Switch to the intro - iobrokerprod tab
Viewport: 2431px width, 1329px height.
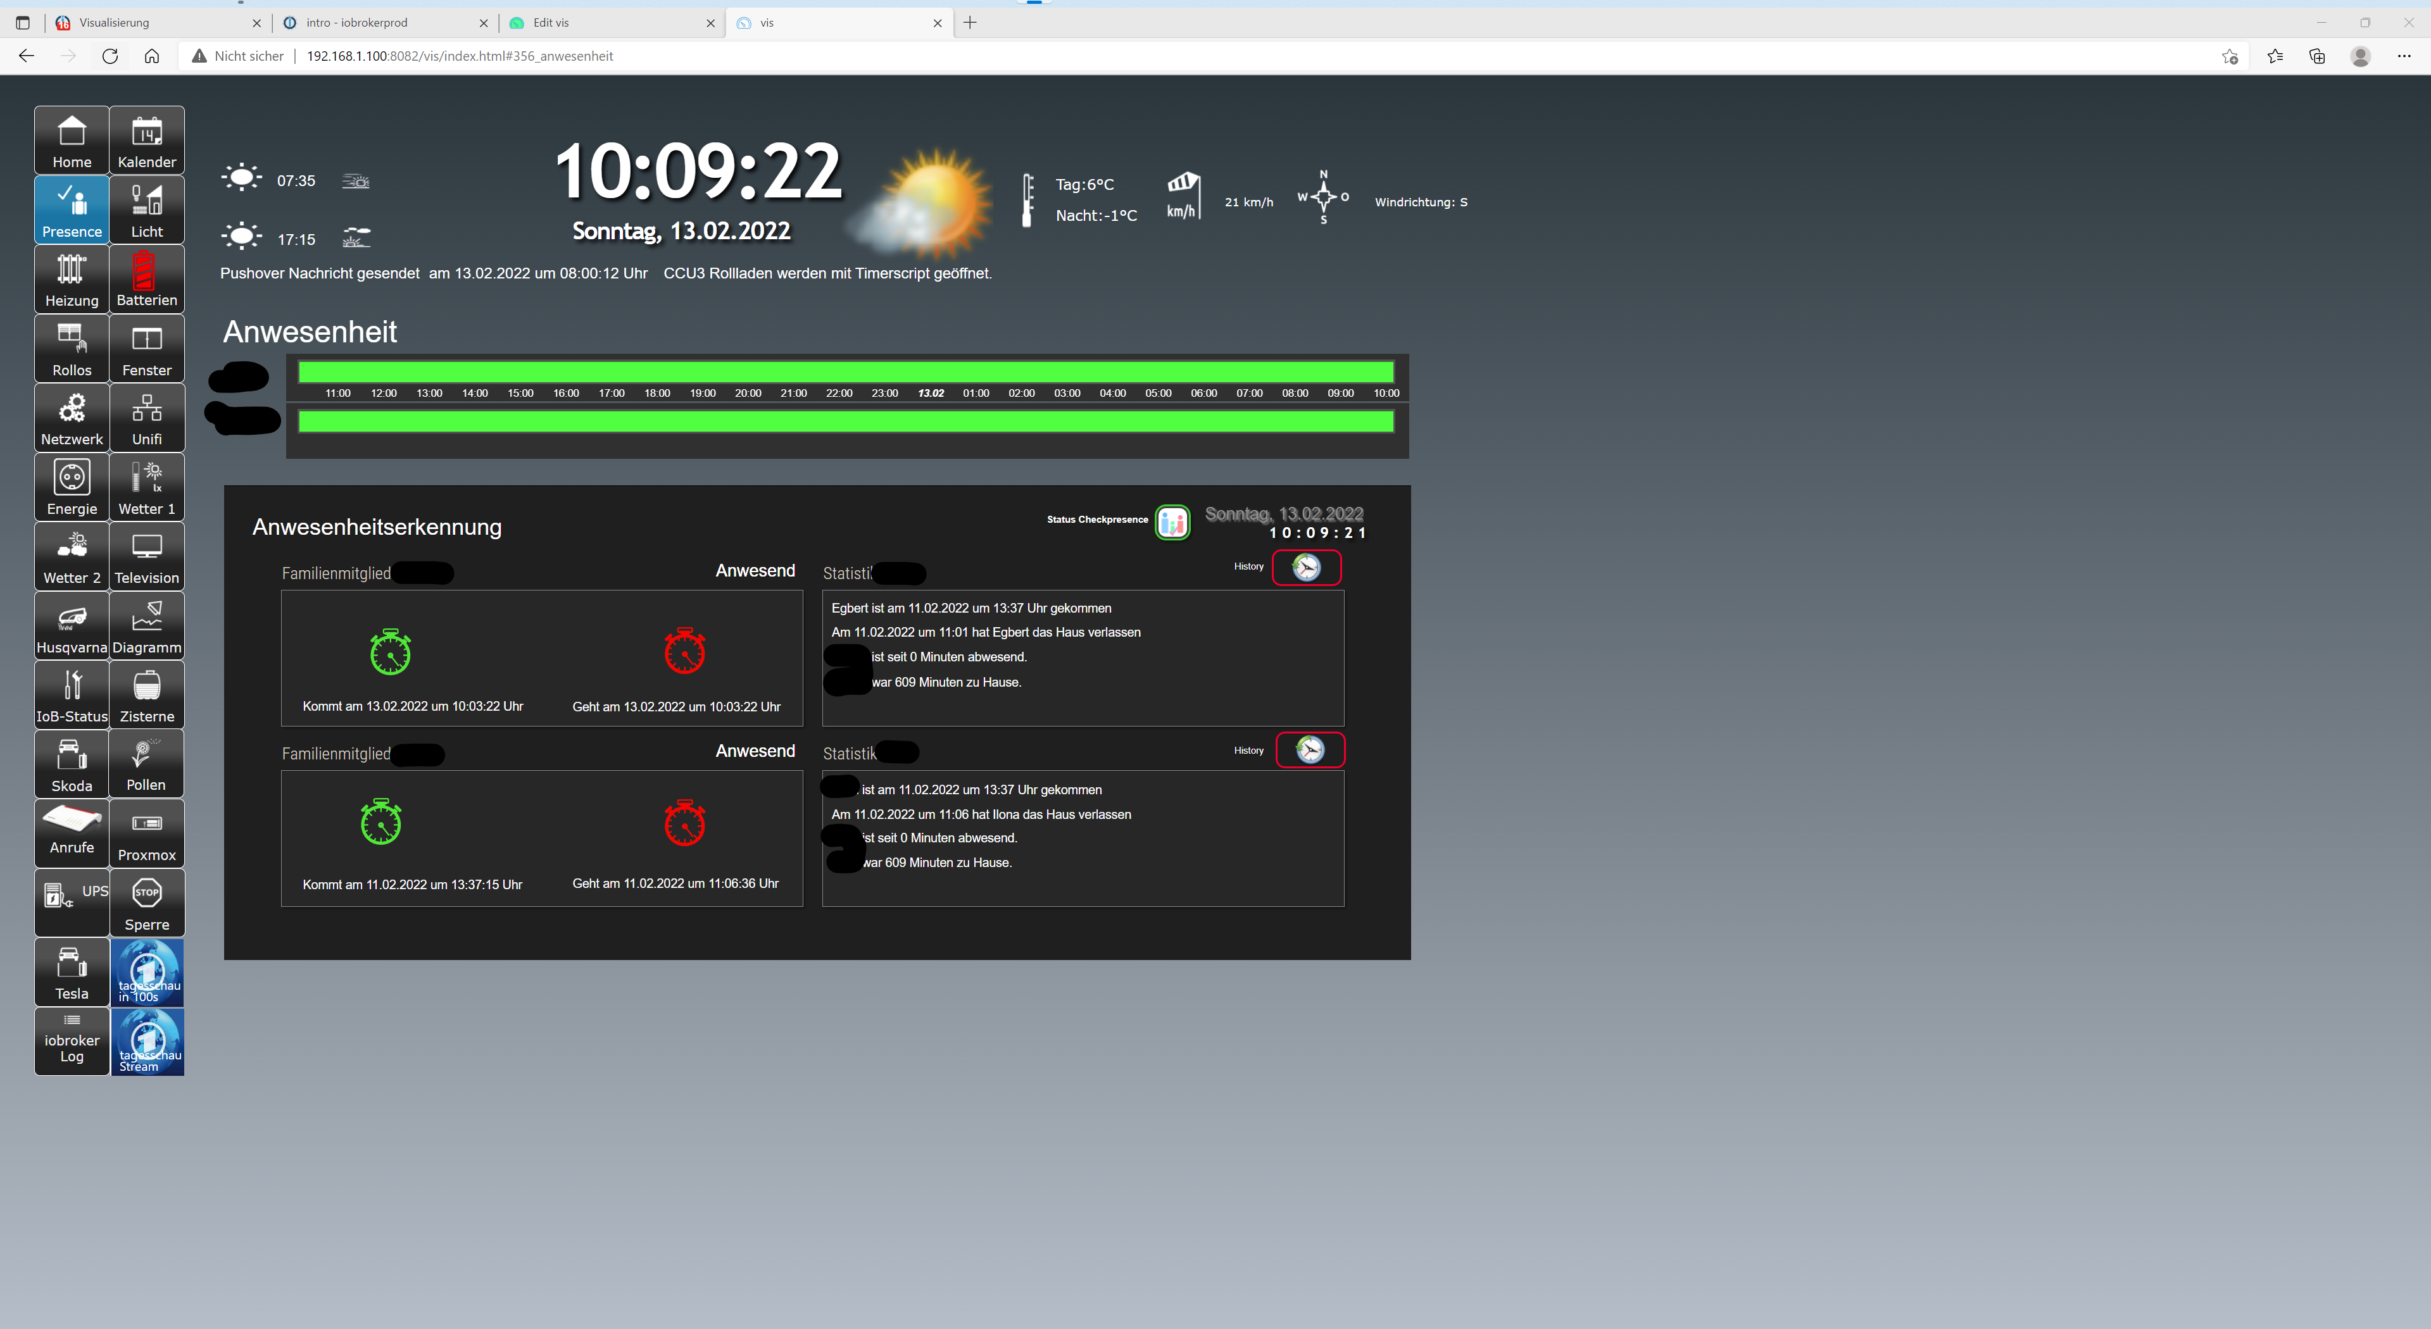(x=377, y=23)
